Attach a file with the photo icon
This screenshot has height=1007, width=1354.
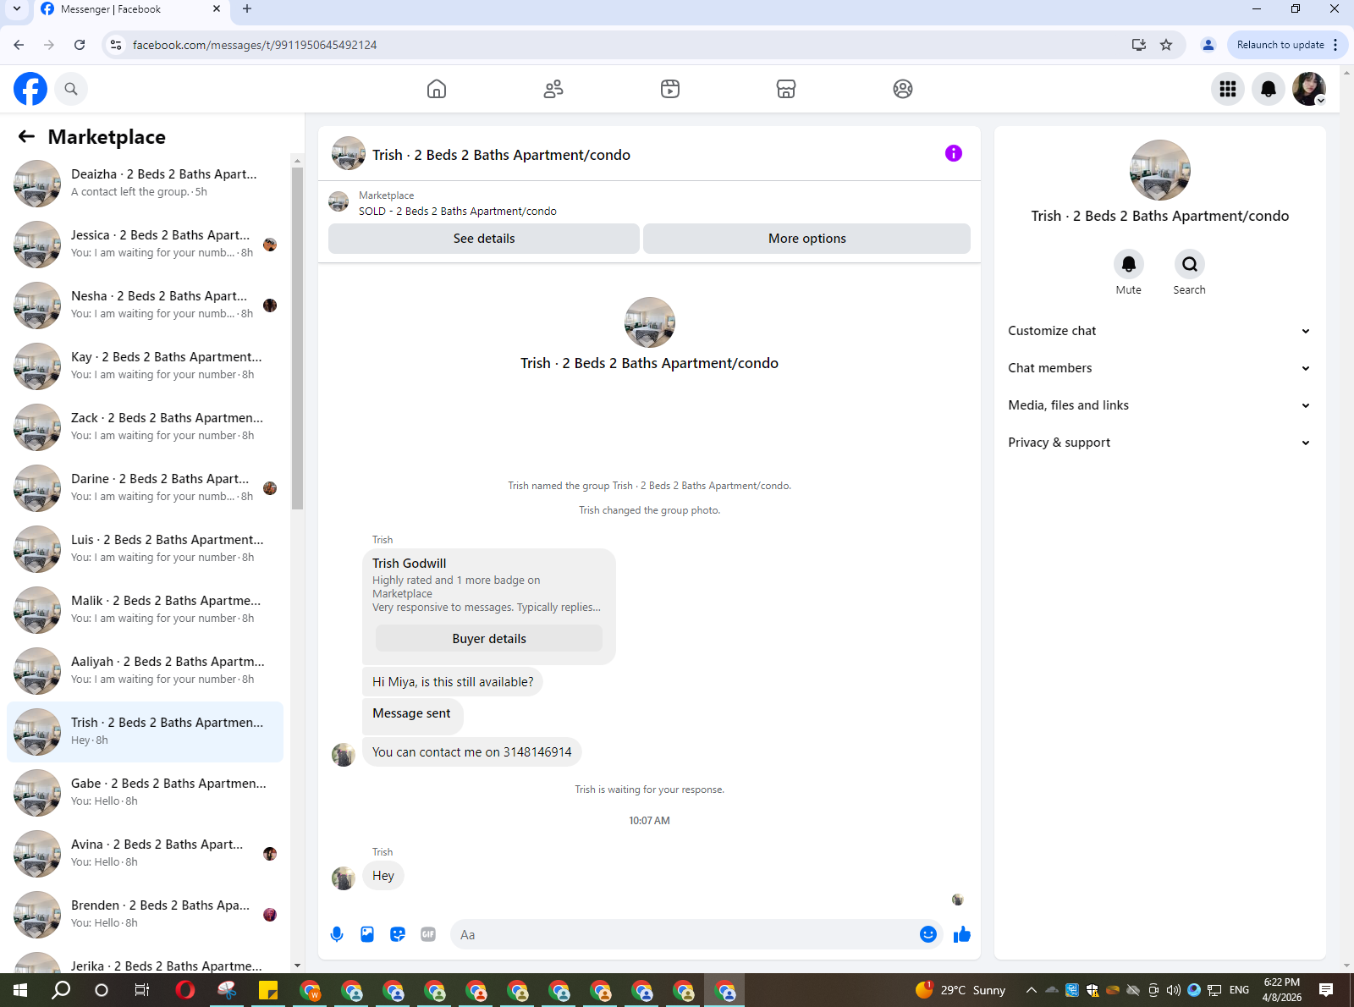[367, 934]
